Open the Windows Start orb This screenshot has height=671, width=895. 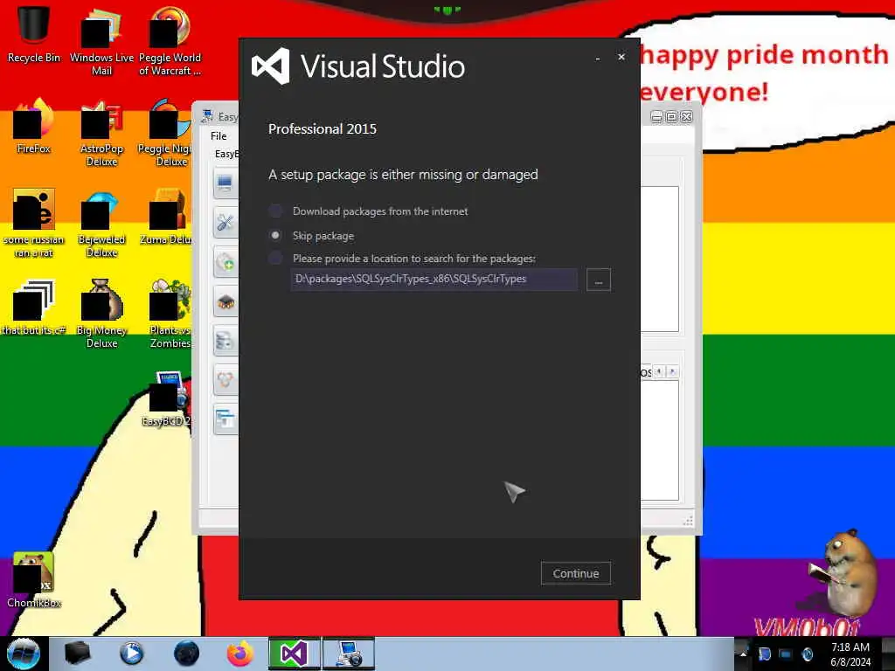pos(24,654)
